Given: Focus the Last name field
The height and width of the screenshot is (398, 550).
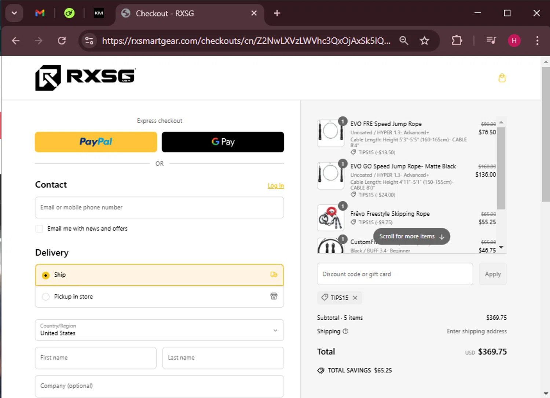Looking at the screenshot, I should [223, 358].
